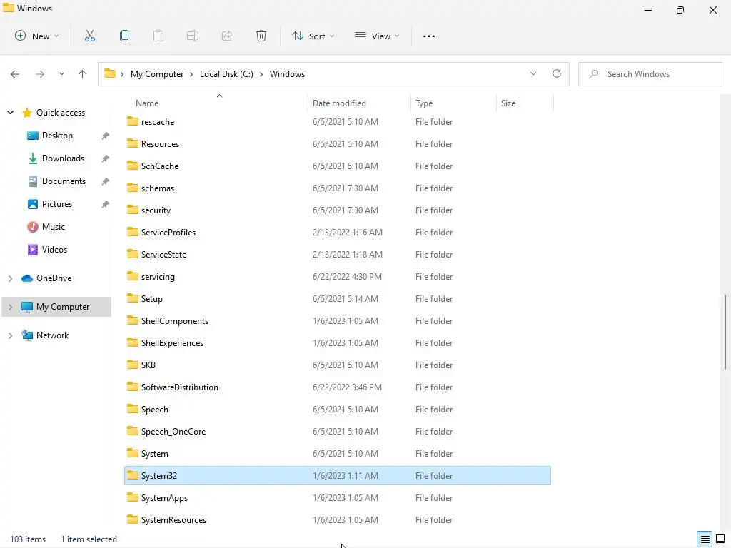731x548 pixels.
Task: Open Desktop in Quick access
Action: [57, 136]
